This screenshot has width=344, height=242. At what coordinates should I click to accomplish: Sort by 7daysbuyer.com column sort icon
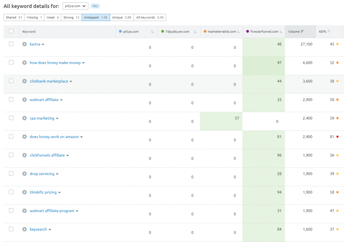pyautogui.click(x=195, y=32)
